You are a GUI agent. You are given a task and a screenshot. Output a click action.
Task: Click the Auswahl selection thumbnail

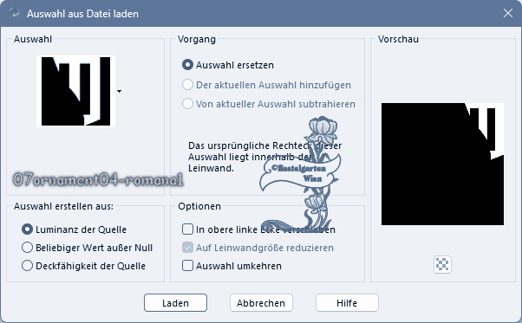pyautogui.click(x=76, y=91)
